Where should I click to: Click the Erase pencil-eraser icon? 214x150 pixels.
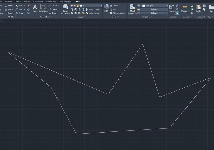point(28,6)
